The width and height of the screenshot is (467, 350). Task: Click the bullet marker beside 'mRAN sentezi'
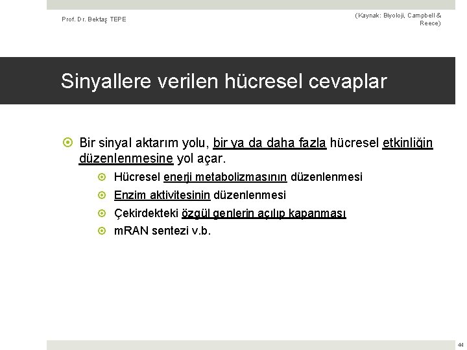102,231
